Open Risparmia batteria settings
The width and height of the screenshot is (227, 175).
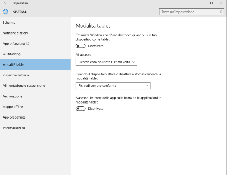pos(16,75)
